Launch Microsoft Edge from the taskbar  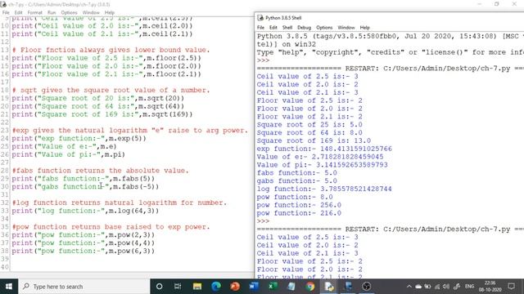click(216, 287)
